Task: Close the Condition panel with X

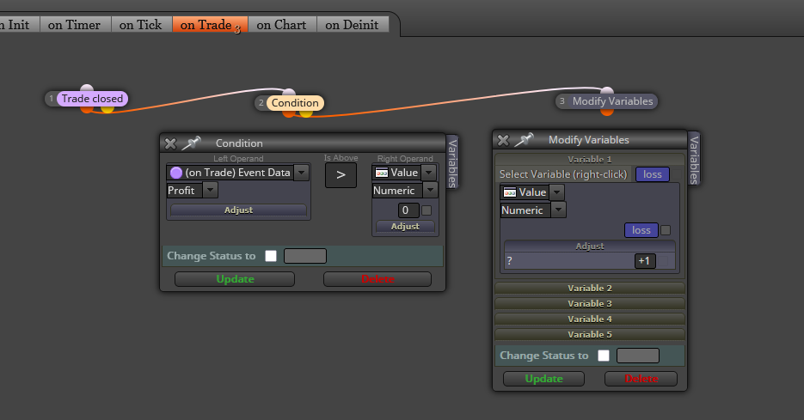Action: [x=170, y=143]
